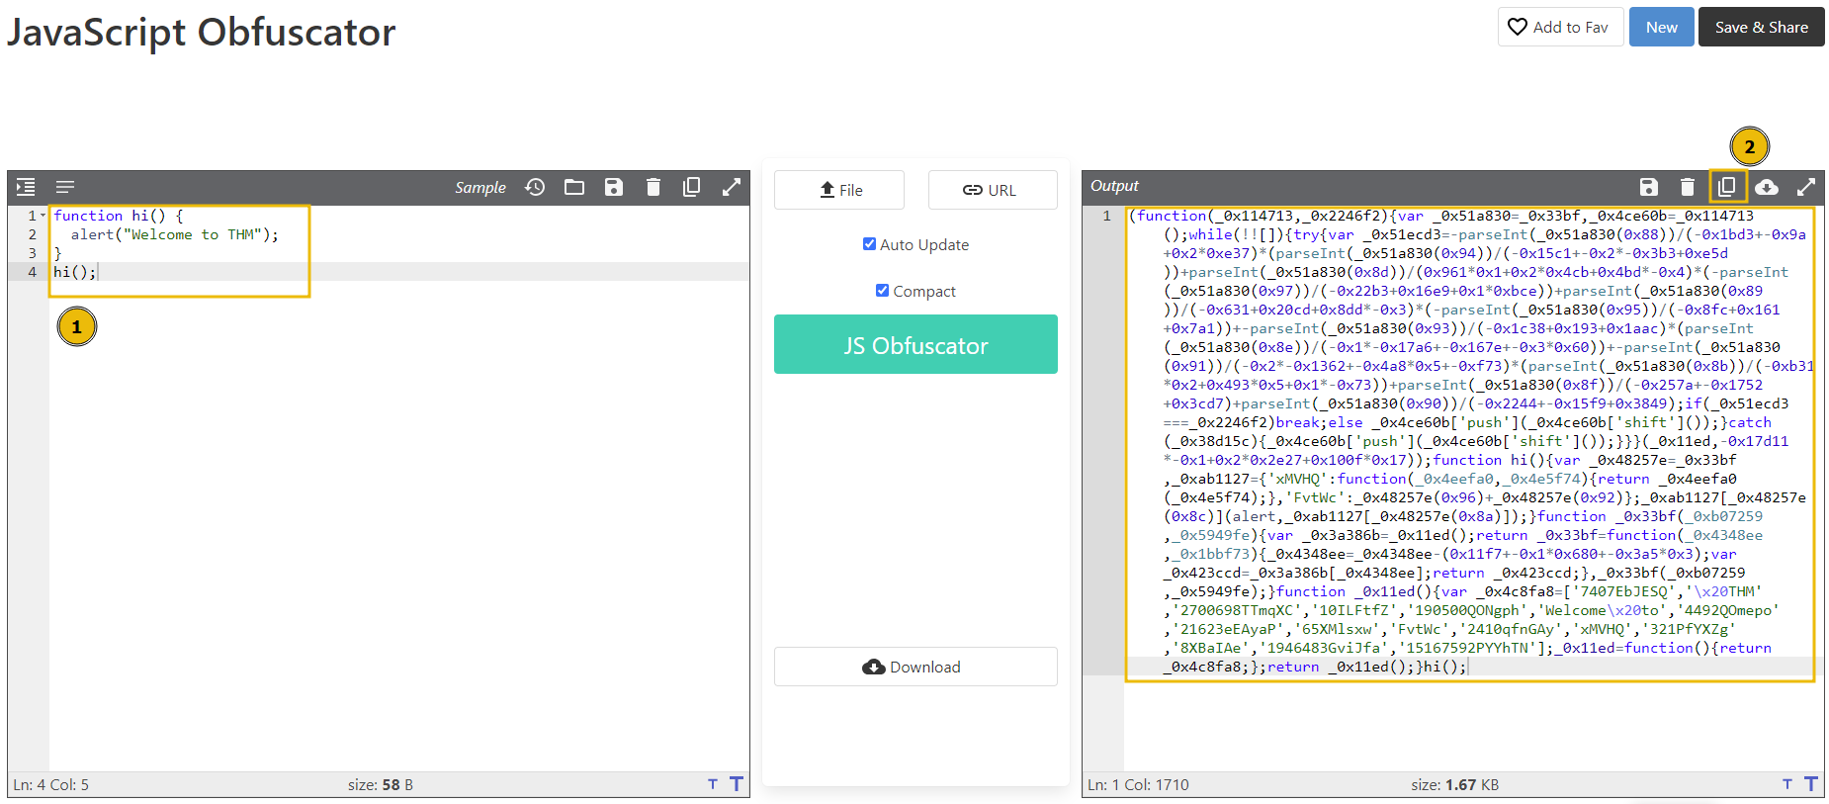
Task: Click the URL button
Action: tap(992, 190)
